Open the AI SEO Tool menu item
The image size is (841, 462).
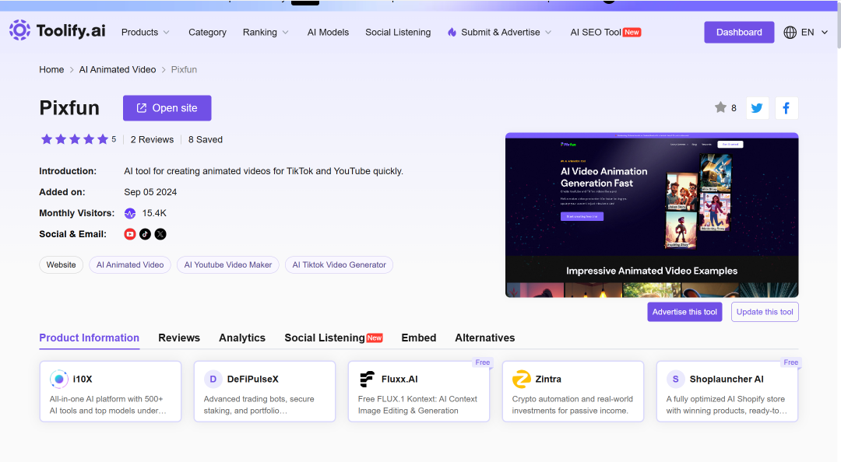coord(606,32)
